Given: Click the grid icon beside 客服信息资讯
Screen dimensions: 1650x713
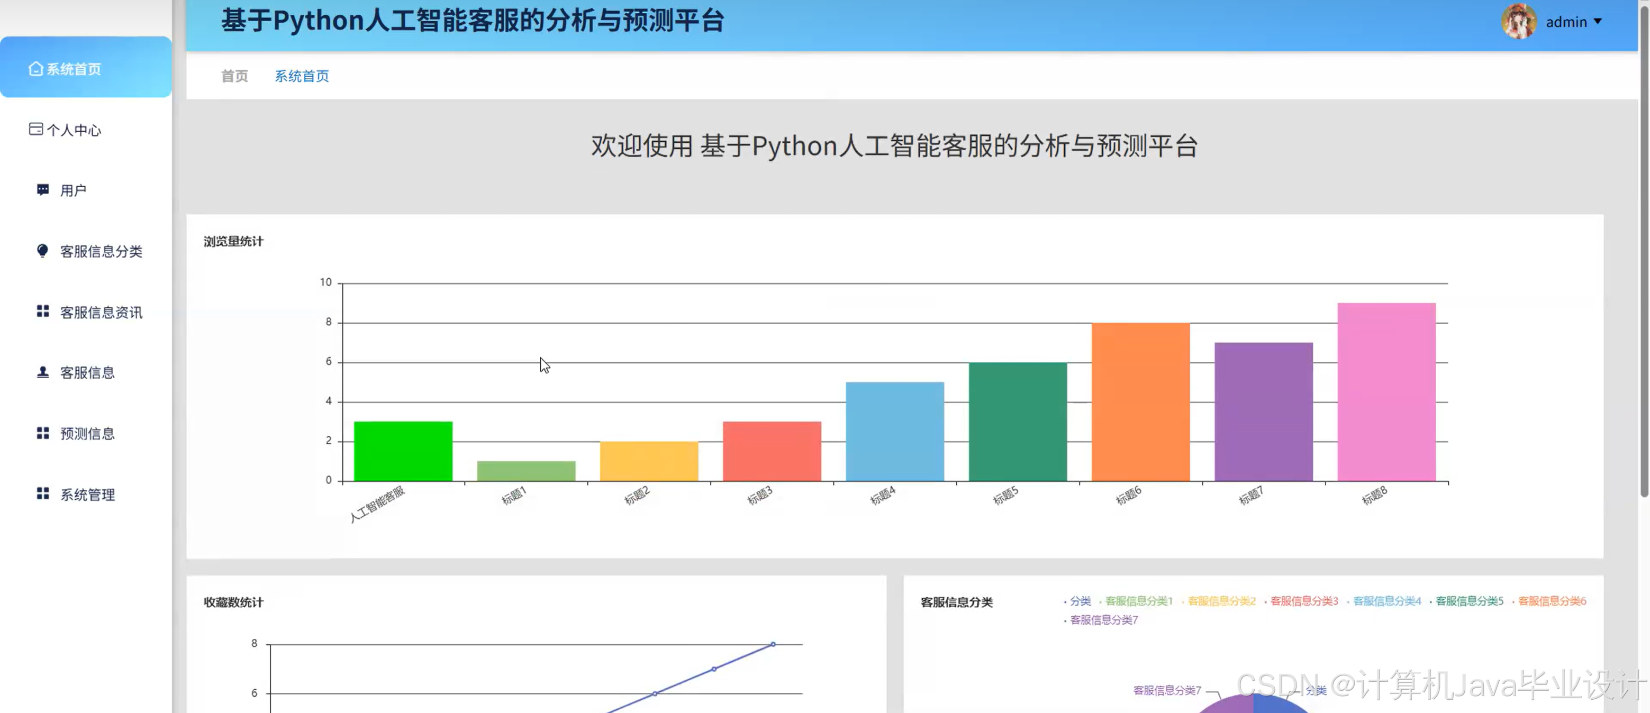Looking at the screenshot, I should 43,312.
